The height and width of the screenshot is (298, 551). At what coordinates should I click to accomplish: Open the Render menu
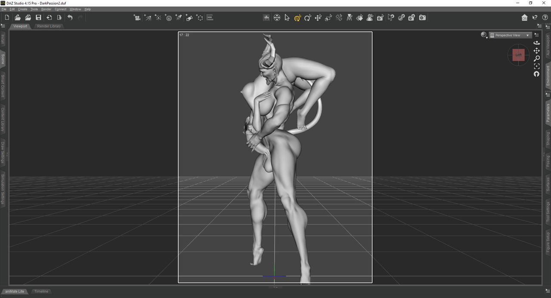coord(46,9)
